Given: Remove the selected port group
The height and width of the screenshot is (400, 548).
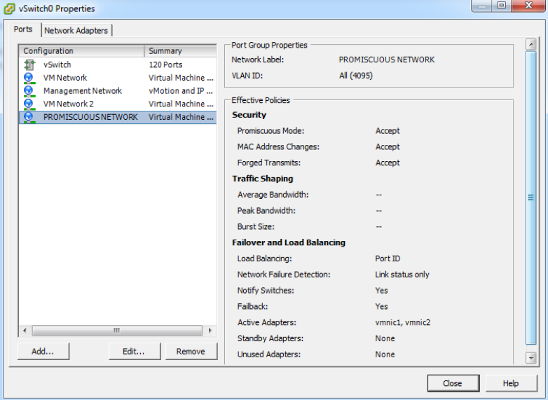Looking at the screenshot, I should 191,352.
